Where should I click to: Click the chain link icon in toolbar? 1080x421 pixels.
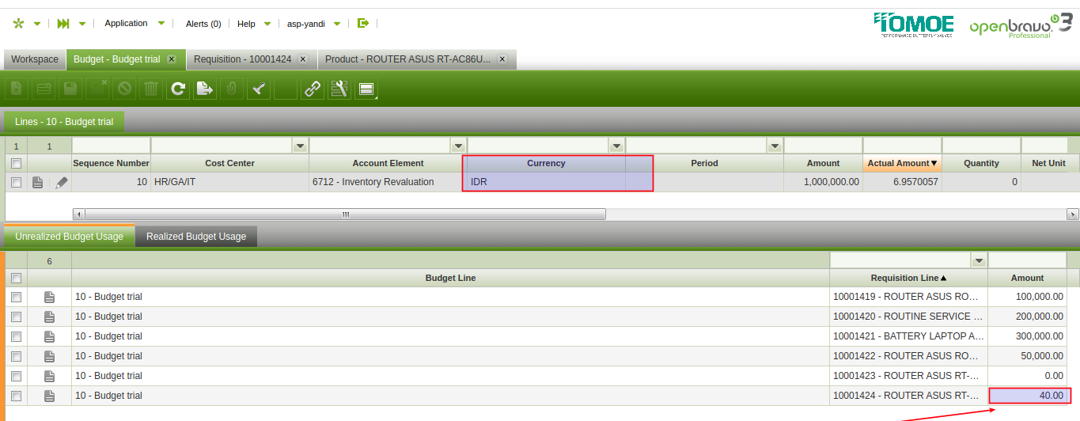click(x=313, y=89)
